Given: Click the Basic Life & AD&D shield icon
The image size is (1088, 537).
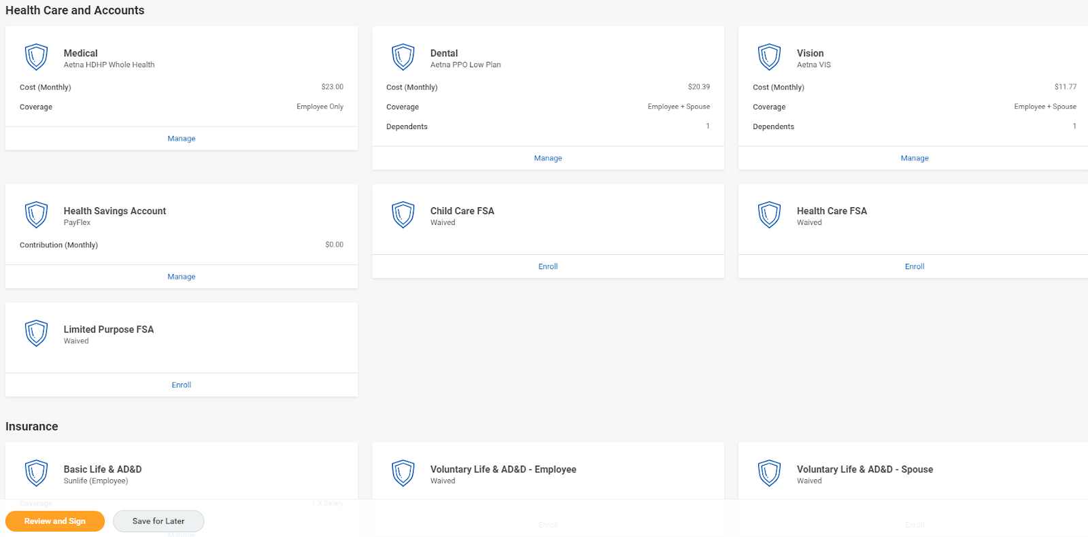Looking at the screenshot, I should [x=36, y=473].
